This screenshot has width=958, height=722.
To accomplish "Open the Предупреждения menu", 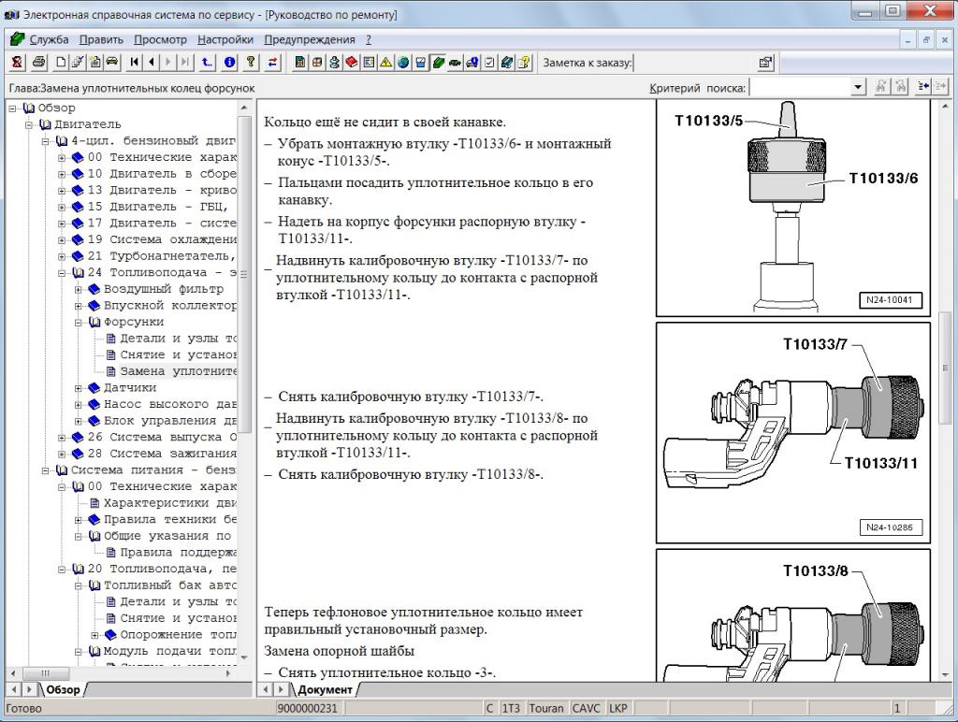I will click(x=310, y=39).
